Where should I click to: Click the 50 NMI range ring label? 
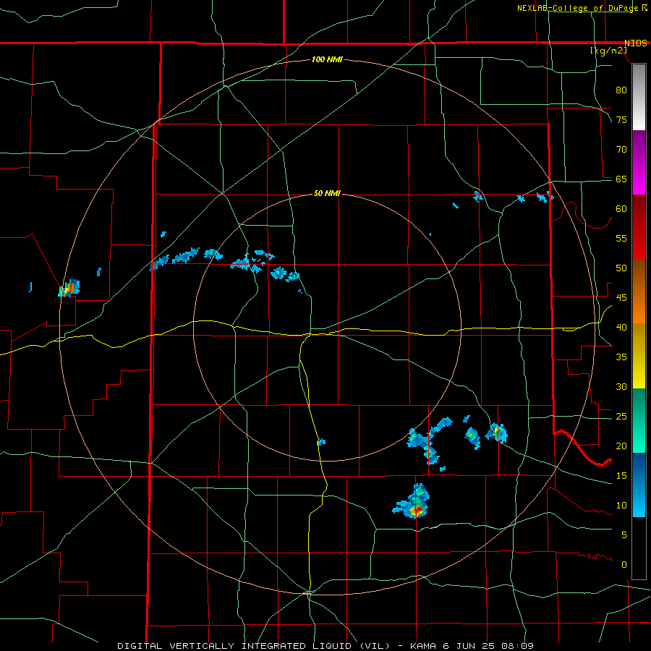[x=327, y=193]
